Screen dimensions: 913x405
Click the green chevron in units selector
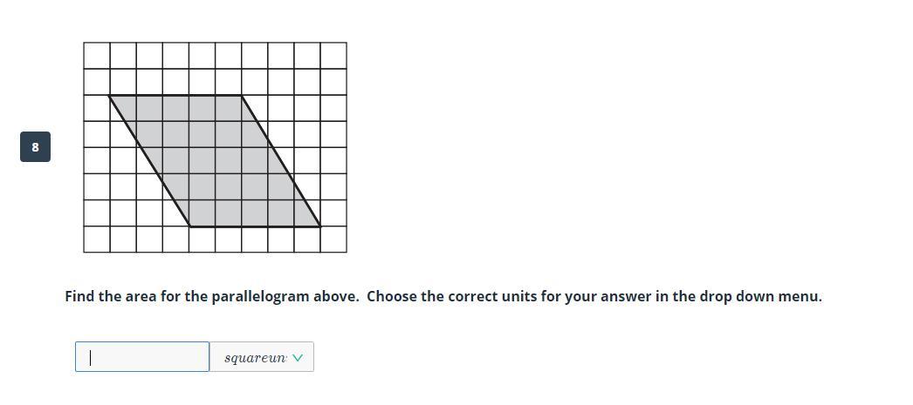(x=299, y=357)
